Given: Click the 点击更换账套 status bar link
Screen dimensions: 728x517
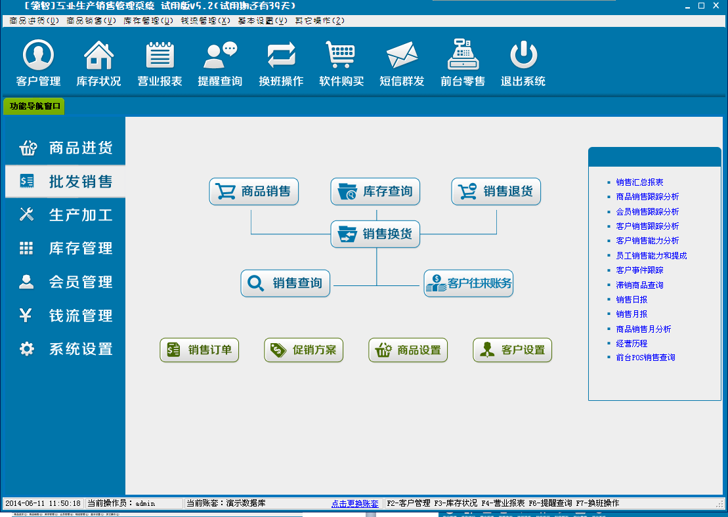Looking at the screenshot, I should (x=354, y=504).
